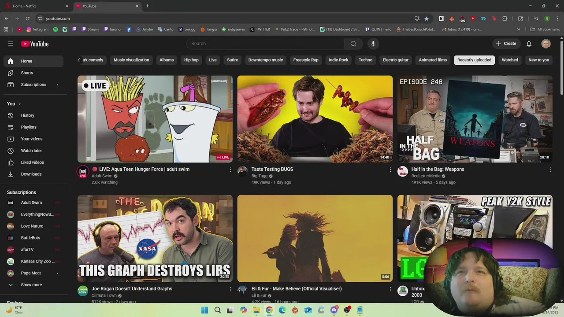
Task: Open options menu for Joe Rogan graphs video
Action: [x=230, y=289]
